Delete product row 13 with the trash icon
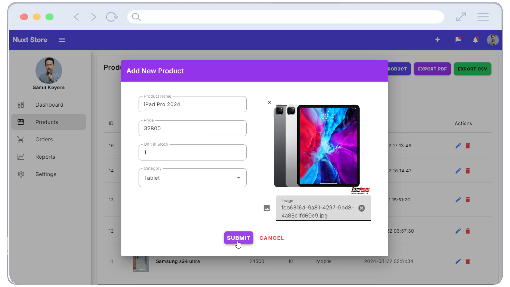The height and width of the screenshot is (287, 510). (468, 200)
